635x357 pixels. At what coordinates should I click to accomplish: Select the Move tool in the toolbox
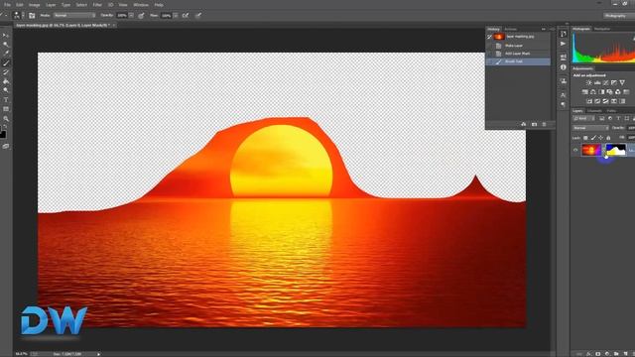[x=6, y=36]
